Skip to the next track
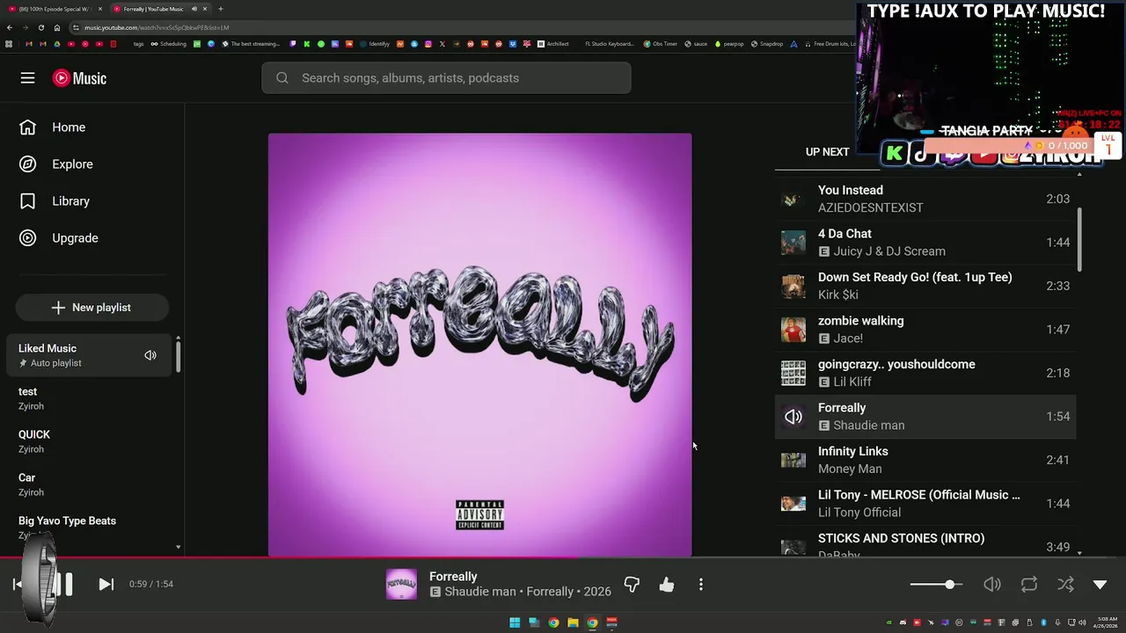 tap(106, 585)
